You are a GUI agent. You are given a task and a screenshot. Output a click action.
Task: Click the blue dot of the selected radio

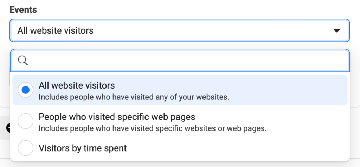(x=25, y=90)
